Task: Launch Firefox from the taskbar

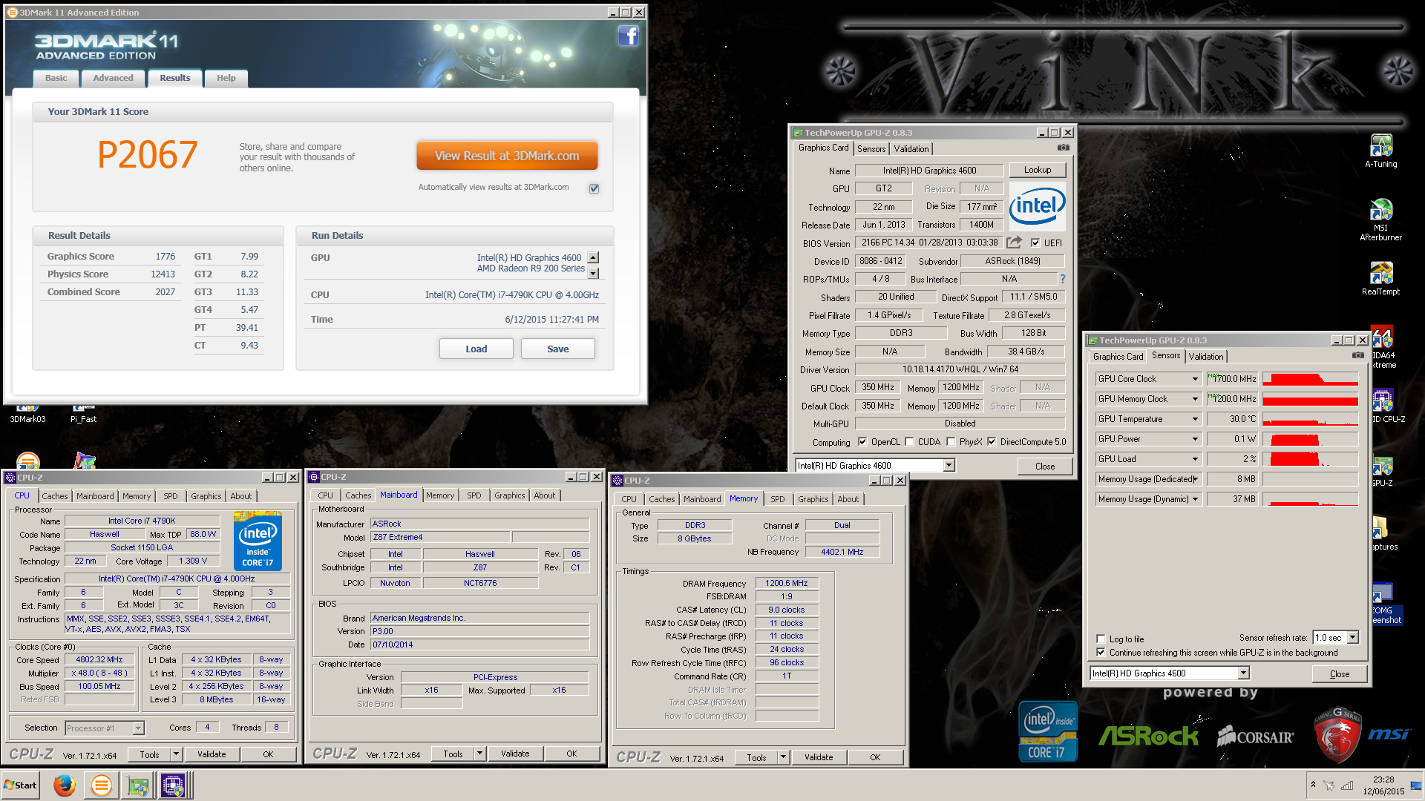Action: 65,785
